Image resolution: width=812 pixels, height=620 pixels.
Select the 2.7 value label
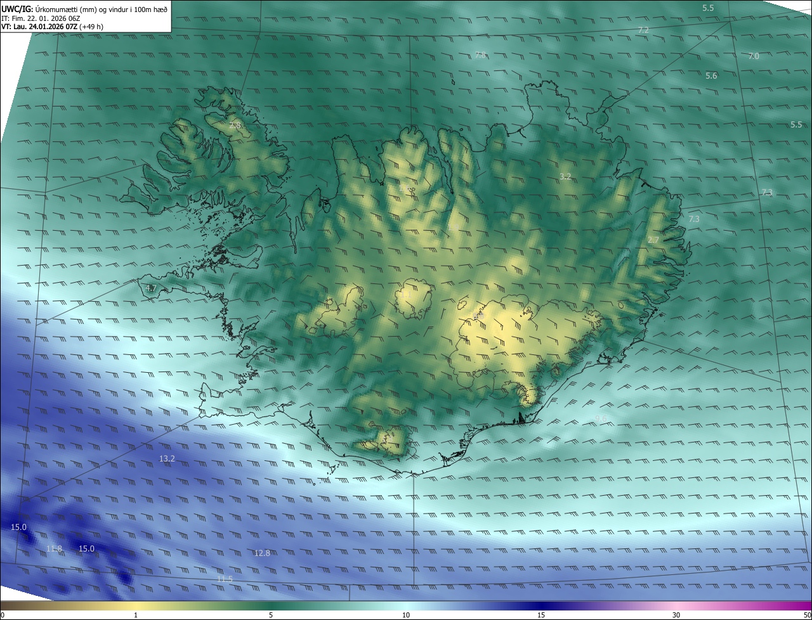click(x=653, y=240)
